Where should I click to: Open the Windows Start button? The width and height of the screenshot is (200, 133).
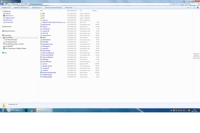click(x=3, y=110)
